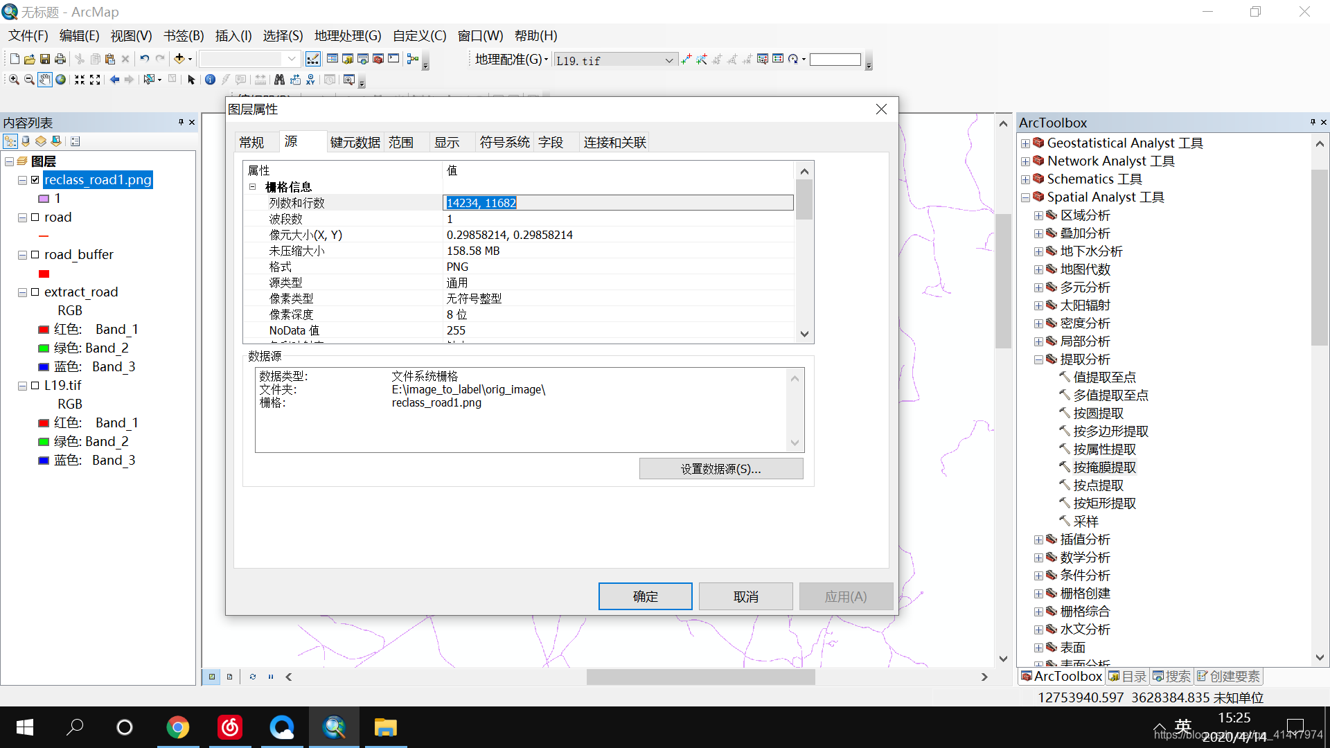Click the map horizontal scrollbar thumb

[x=700, y=677]
